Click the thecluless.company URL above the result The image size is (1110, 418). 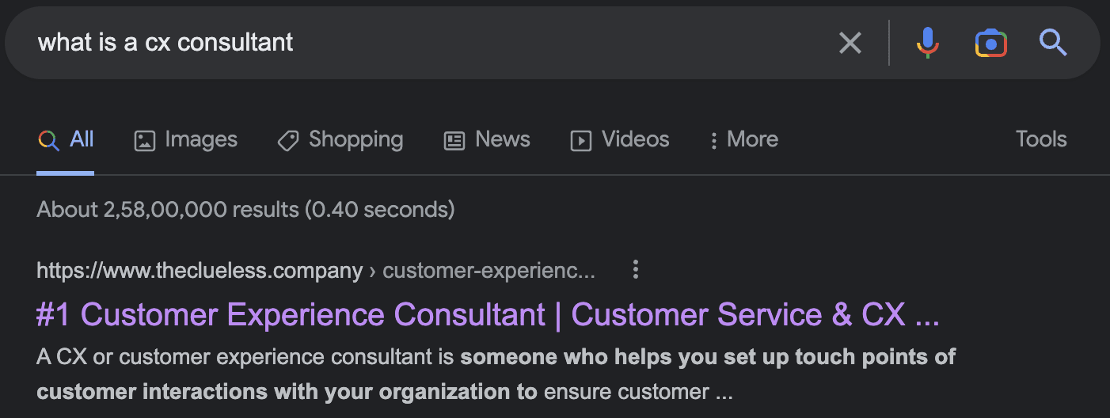click(200, 271)
